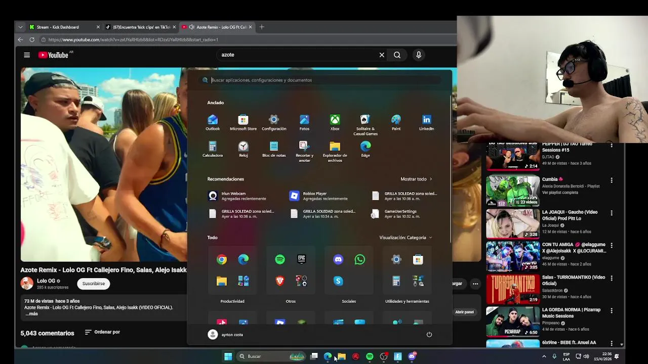Focus the Start menu search field
Viewport: 648px width, 364px height.
(x=319, y=80)
